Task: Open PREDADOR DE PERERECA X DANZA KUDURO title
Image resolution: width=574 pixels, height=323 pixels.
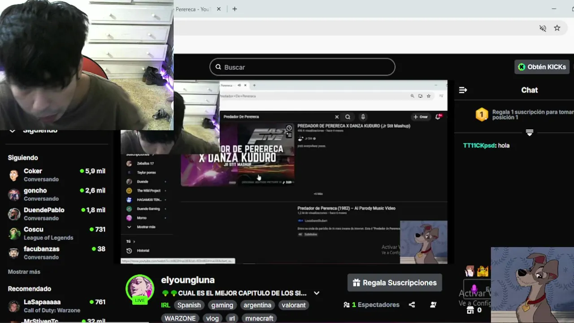Action: click(354, 126)
